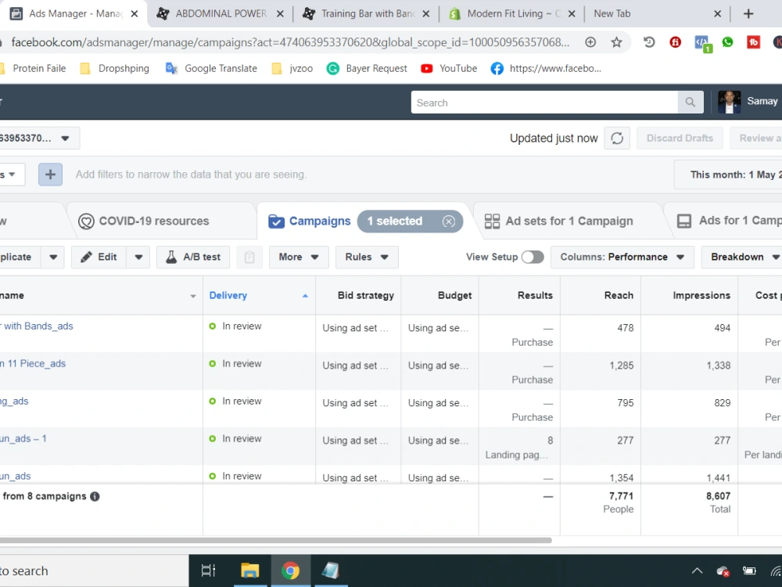Switch to ABDOMINAL POWER browser tab
The width and height of the screenshot is (782, 587).
coord(220,14)
